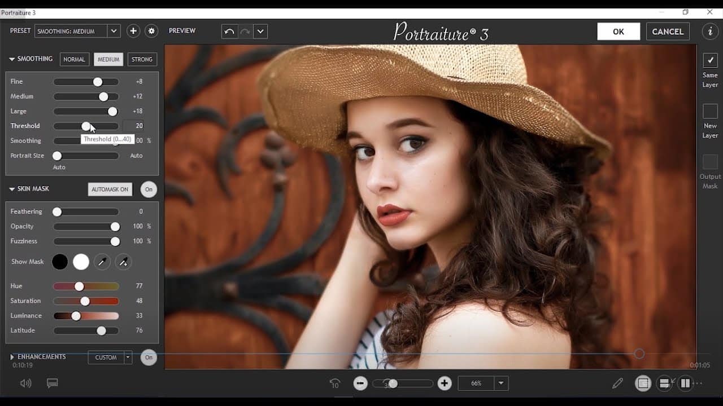Click the pencil edit icon
This screenshot has width=723, height=406.
coord(618,383)
